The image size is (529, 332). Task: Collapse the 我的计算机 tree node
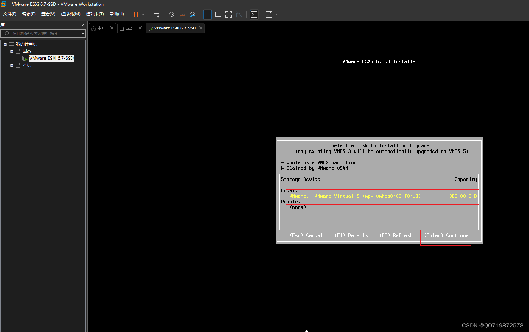5,44
